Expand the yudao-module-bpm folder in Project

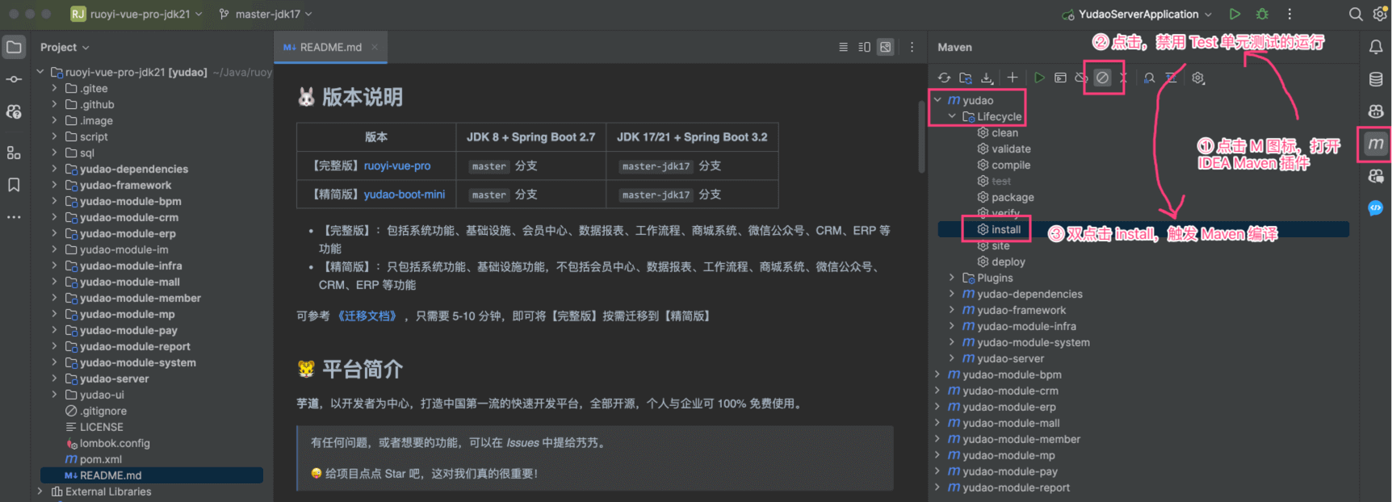tap(54, 201)
